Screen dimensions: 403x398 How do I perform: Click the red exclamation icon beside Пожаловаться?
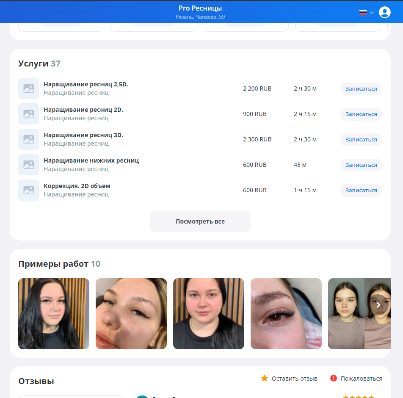(333, 378)
